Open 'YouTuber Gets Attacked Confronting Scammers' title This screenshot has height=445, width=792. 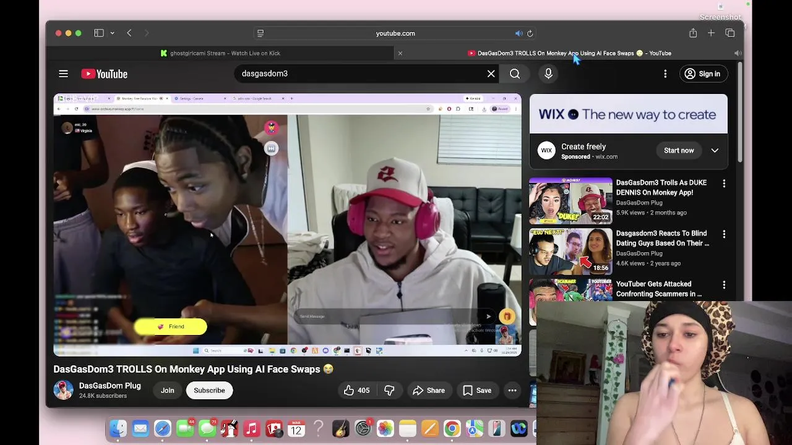[x=660, y=289]
